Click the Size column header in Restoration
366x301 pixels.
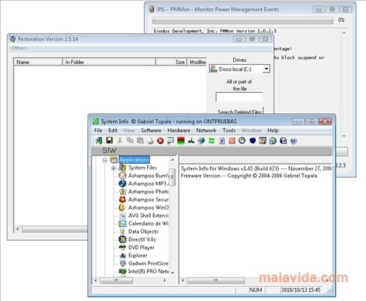tap(171, 62)
